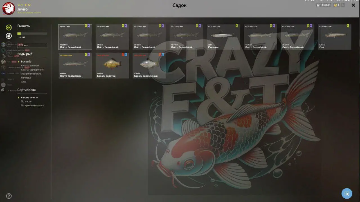Click the blue badge on the Карась золотой card

(x=126, y=55)
